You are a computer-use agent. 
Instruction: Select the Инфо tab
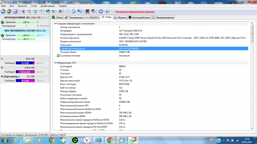coord(106,17)
